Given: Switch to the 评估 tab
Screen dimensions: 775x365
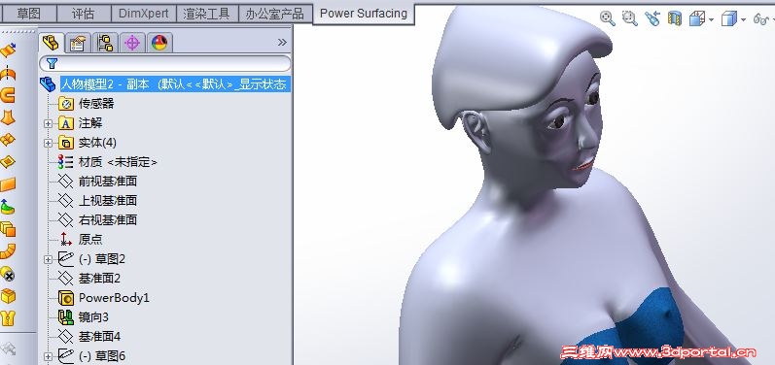Looking at the screenshot, I should click(83, 14).
